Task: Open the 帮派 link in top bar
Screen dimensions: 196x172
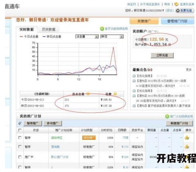Action: 167,4
